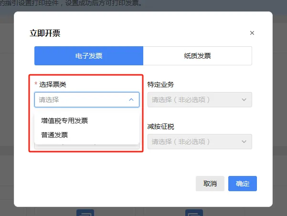Image resolution: width=287 pixels, height=216 pixels.
Task: Click the 取消 button
Action: tap(210, 184)
